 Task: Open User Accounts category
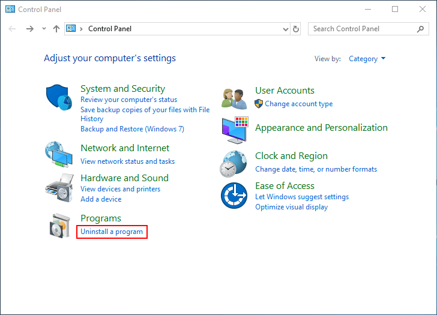coord(285,91)
